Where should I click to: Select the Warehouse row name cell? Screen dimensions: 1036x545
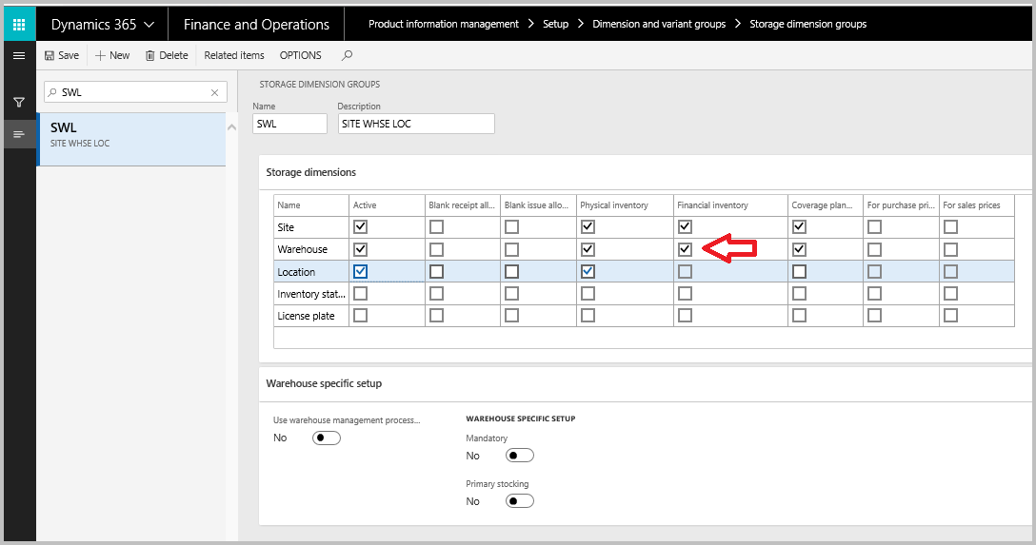[311, 249]
